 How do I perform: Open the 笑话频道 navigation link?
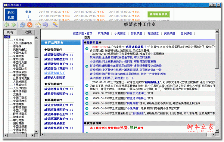point(169,34)
